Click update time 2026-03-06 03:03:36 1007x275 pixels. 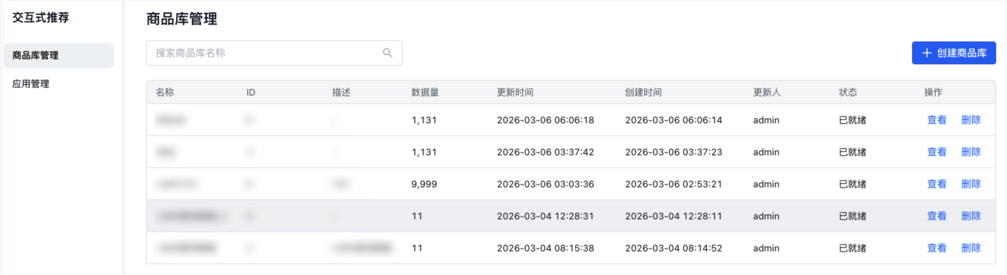pos(545,184)
